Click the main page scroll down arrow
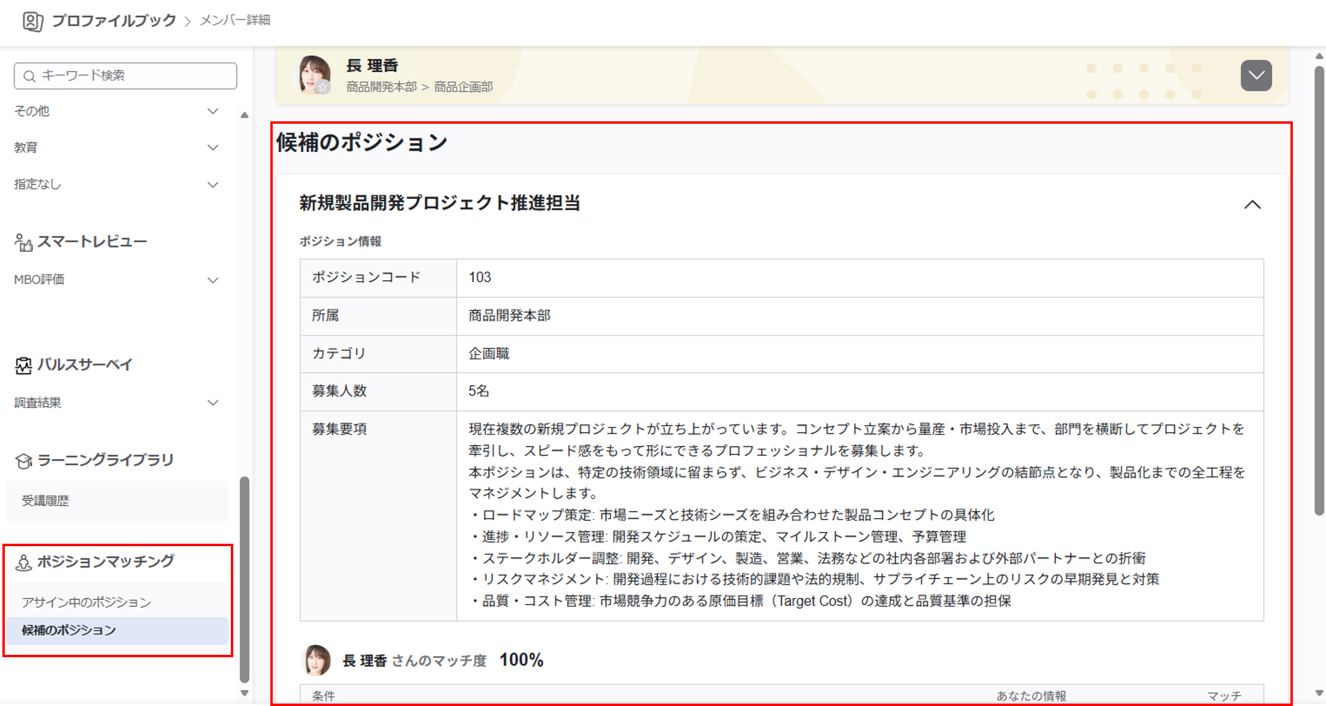 tap(1319, 693)
